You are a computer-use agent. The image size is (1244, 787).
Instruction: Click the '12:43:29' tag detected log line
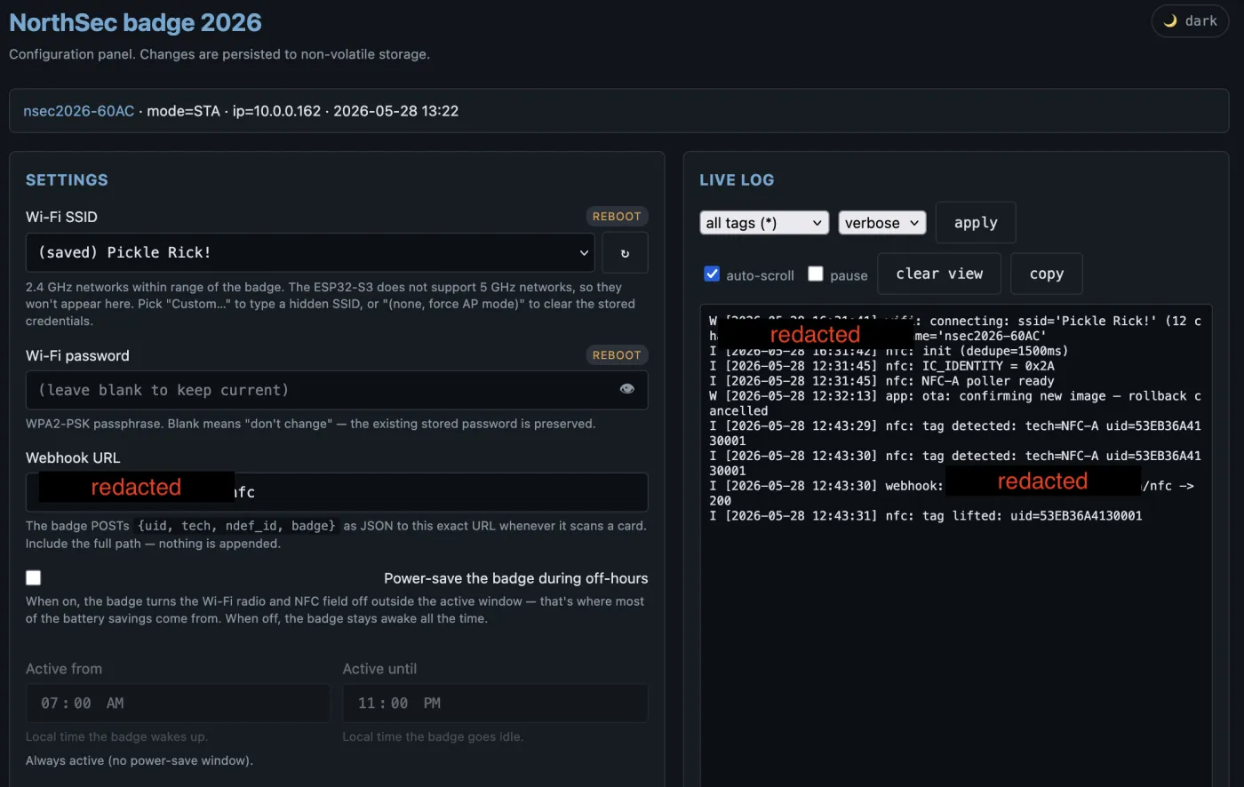point(955,433)
